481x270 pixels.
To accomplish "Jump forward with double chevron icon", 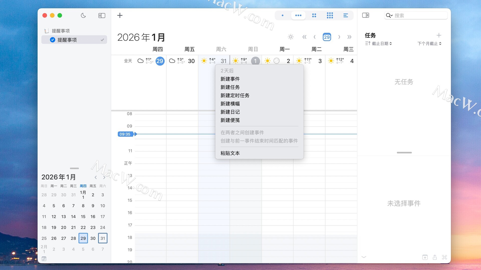I will coord(349,37).
